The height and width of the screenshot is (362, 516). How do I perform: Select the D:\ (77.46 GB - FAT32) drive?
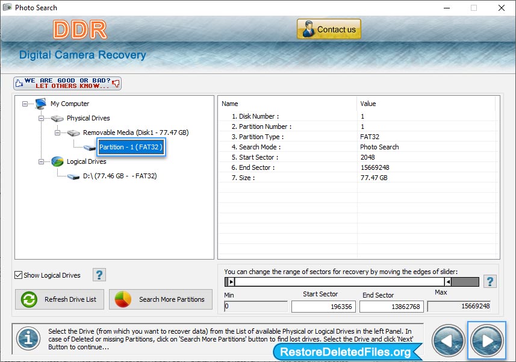click(x=120, y=176)
